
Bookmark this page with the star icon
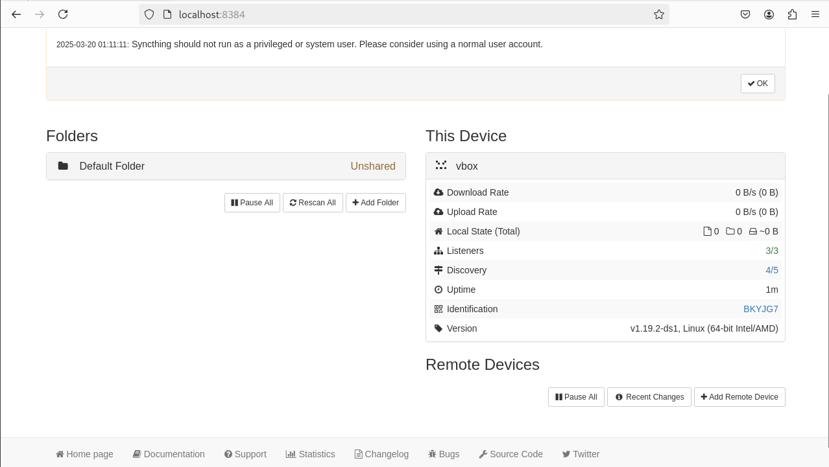tap(659, 14)
